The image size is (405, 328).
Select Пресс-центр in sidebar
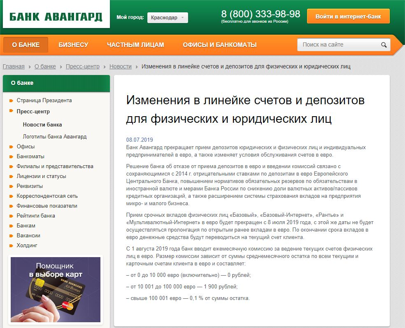coord(33,112)
